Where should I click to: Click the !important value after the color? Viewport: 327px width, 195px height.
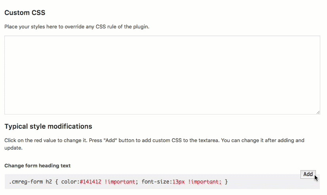click(x=120, y=182)
